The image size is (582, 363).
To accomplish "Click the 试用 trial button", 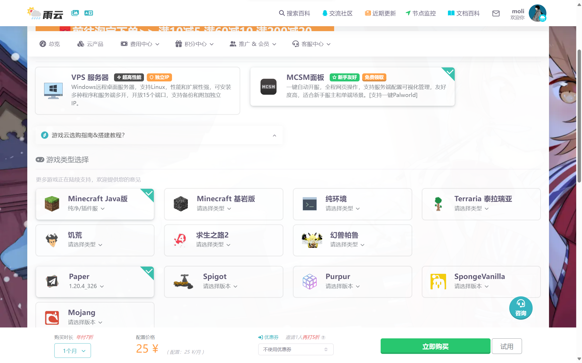I will pos(507,346).
